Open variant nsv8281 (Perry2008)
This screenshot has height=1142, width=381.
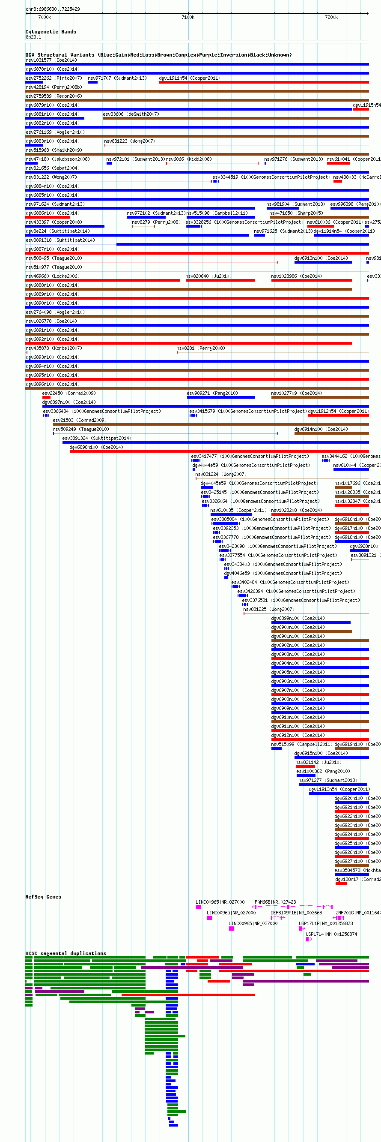click(x=201, y=348)
